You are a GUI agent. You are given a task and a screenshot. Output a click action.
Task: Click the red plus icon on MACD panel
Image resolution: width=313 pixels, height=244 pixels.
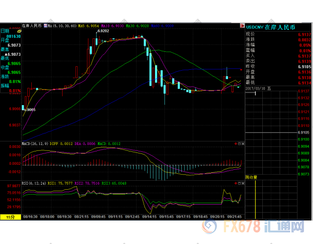tap(235, 143)
